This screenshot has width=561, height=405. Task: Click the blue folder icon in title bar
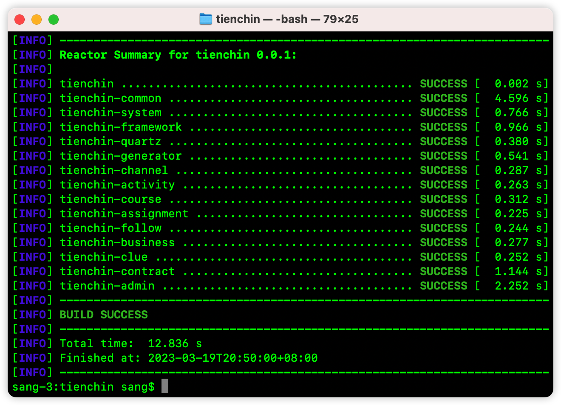[x=206, y=19]
